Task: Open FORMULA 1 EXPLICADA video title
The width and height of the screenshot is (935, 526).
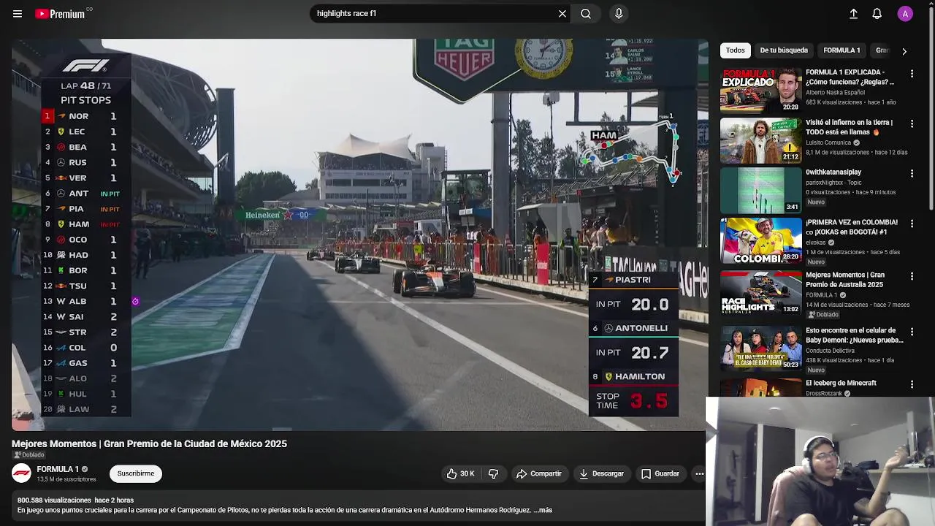Action: click(850, 77)
